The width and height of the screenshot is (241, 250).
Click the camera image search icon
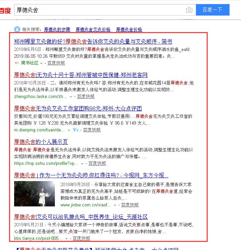pos(189,10)
